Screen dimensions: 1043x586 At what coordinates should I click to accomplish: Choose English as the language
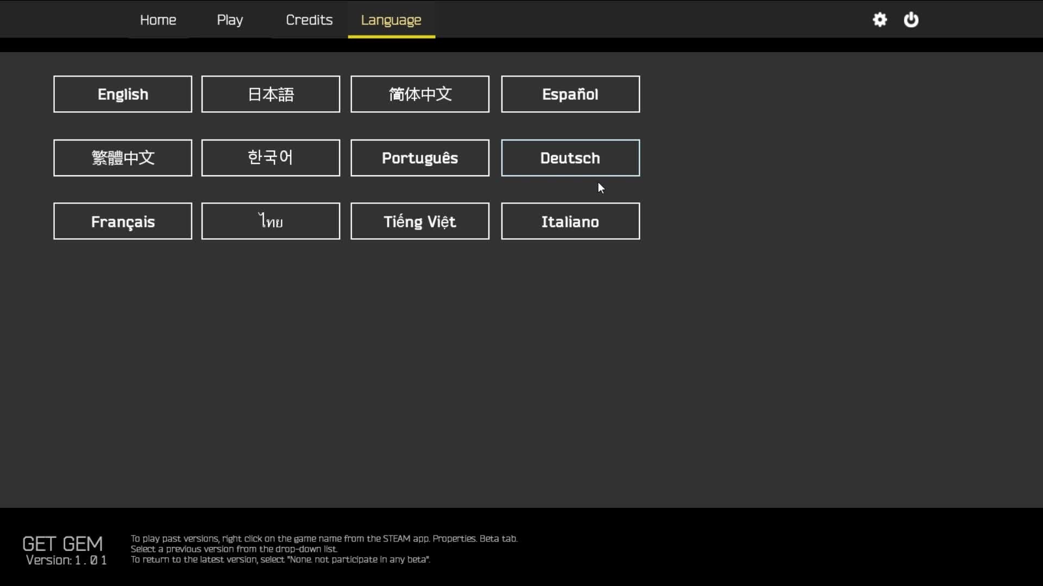(x=123, y=94)
